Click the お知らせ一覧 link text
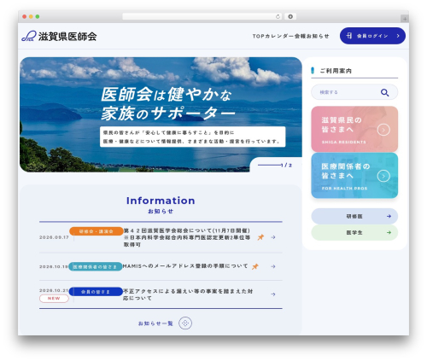 (155, 323)
